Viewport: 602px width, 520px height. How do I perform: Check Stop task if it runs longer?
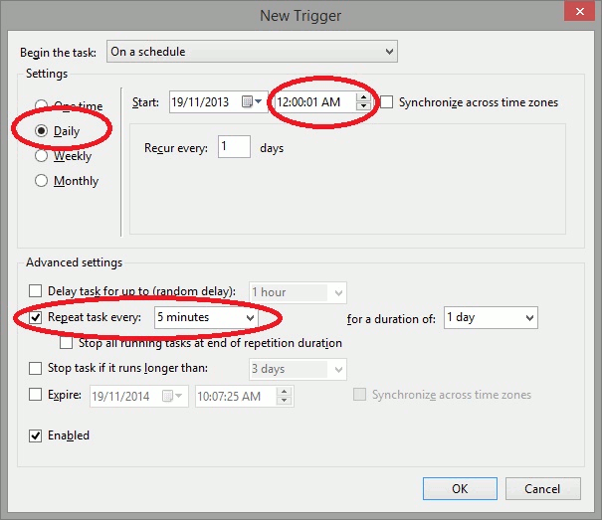click(37, 369)
